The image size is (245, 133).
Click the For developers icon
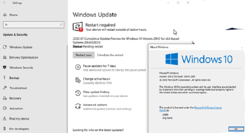(5, 129)
